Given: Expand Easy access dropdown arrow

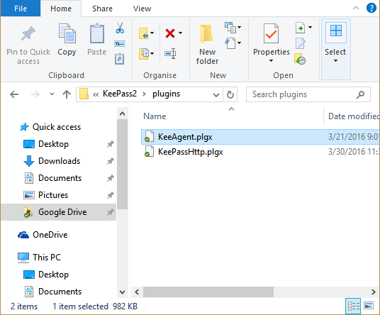Looking at the screenshot, I should 240,43.
